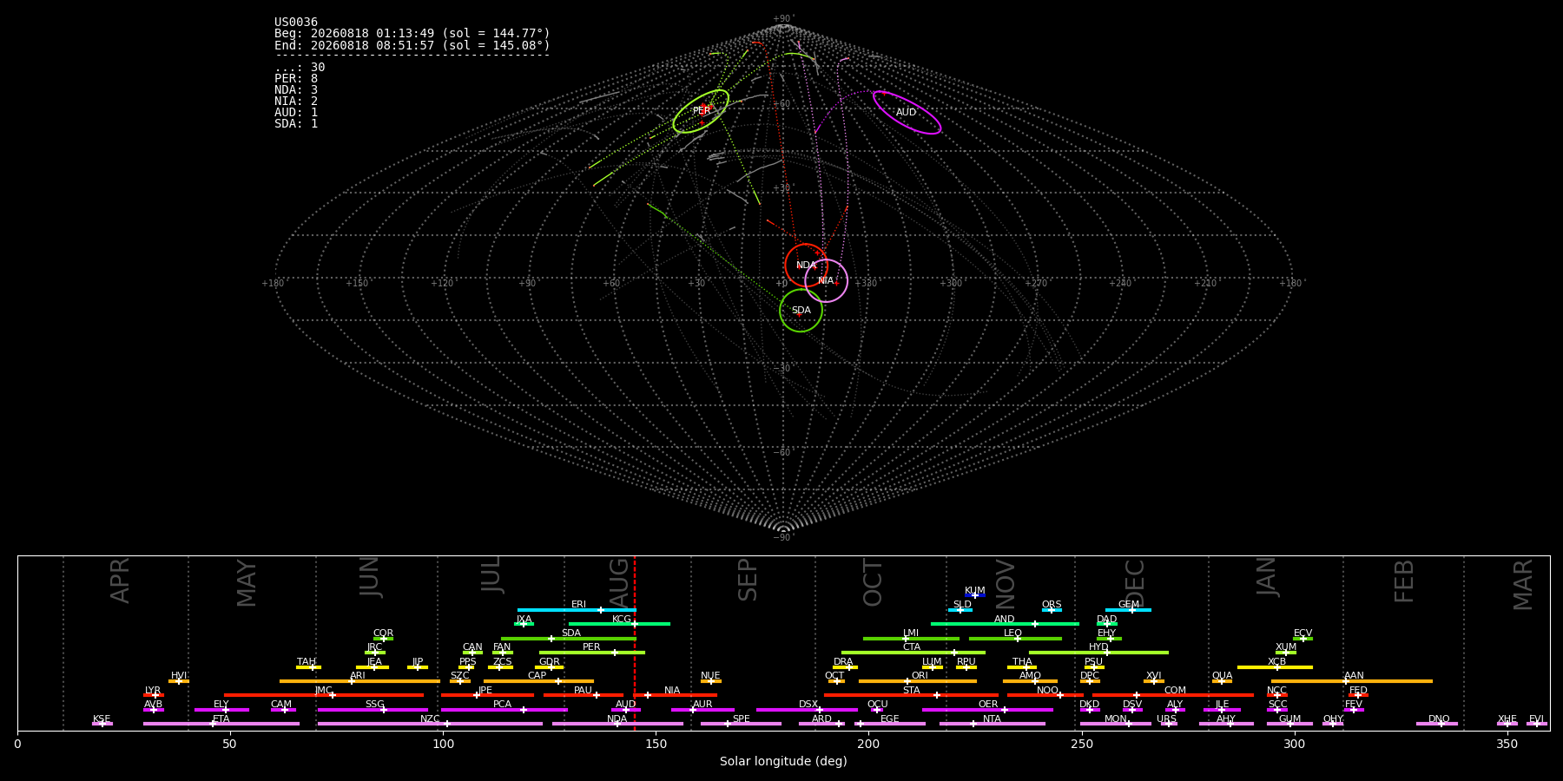Select the lime CTA shower bar
Viewport: 1563px width, 781px height.
(913, 653)
